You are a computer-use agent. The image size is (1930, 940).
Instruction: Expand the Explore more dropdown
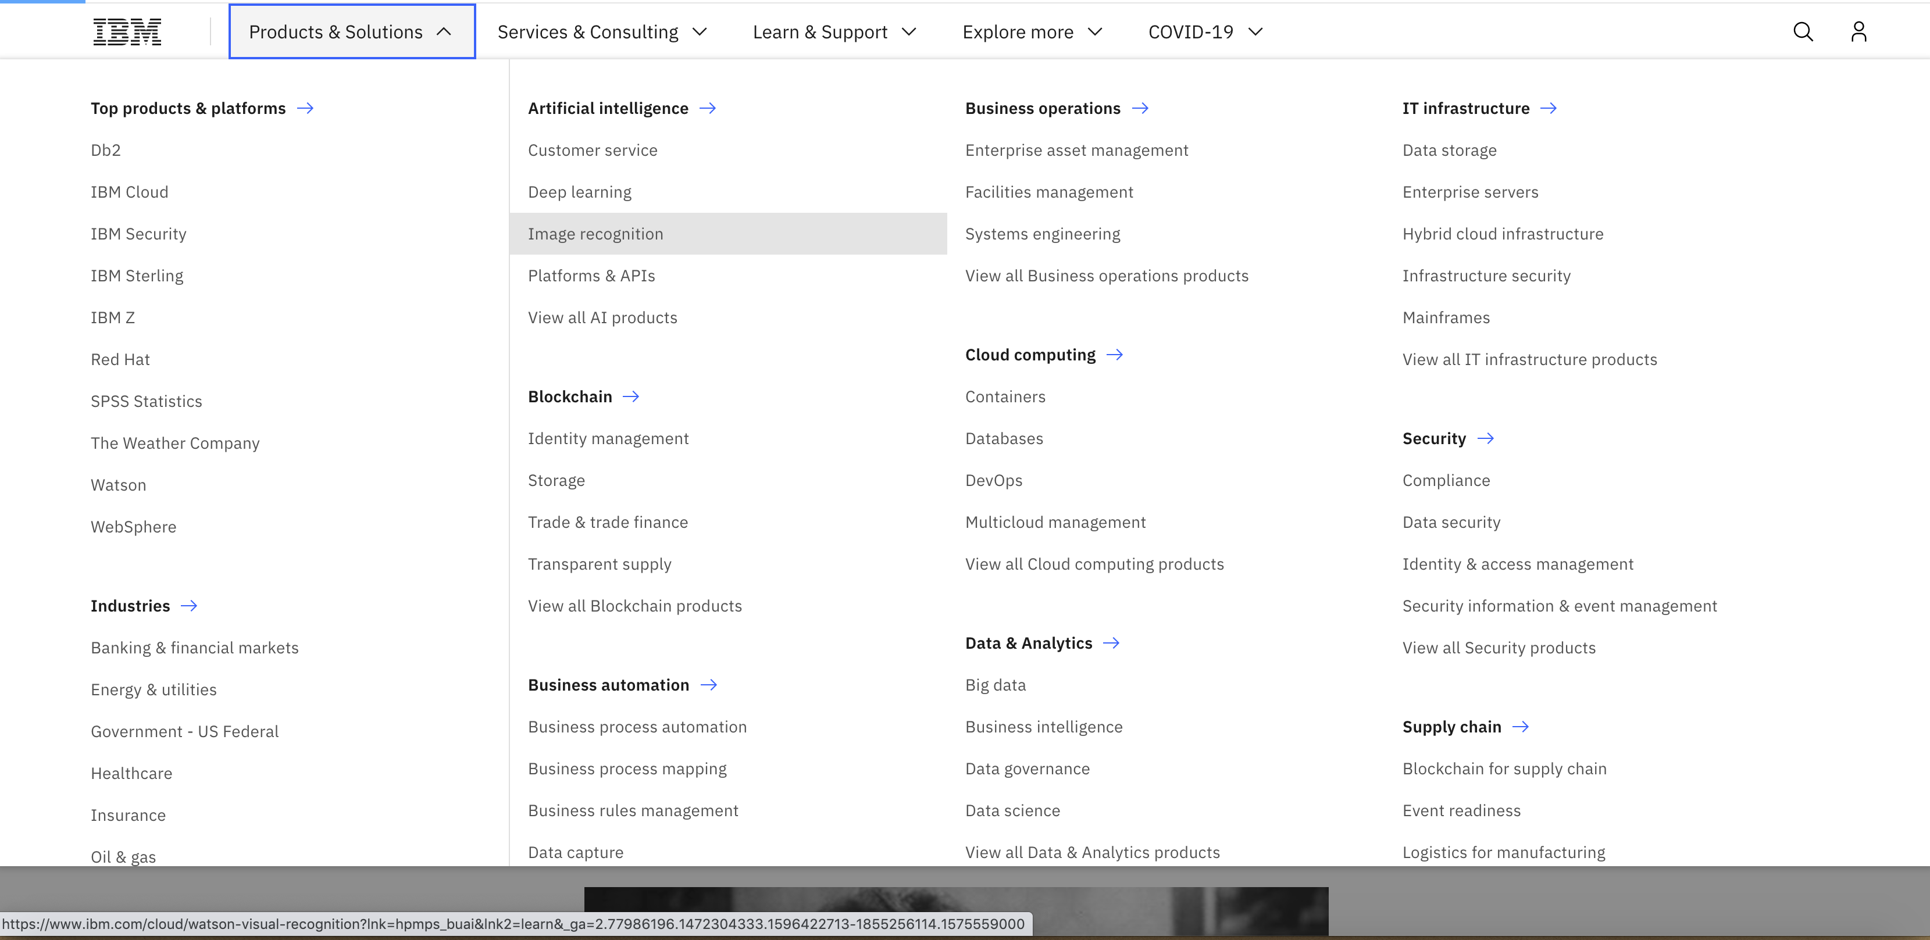pos(1032,31)
